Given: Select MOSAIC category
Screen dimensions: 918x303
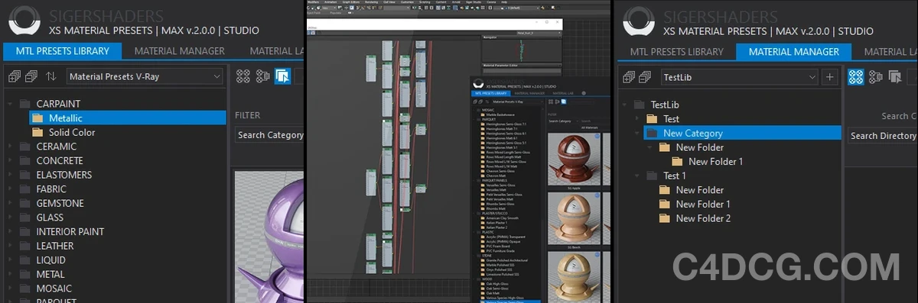Looking at the screenshot, I should coord(54,288).
